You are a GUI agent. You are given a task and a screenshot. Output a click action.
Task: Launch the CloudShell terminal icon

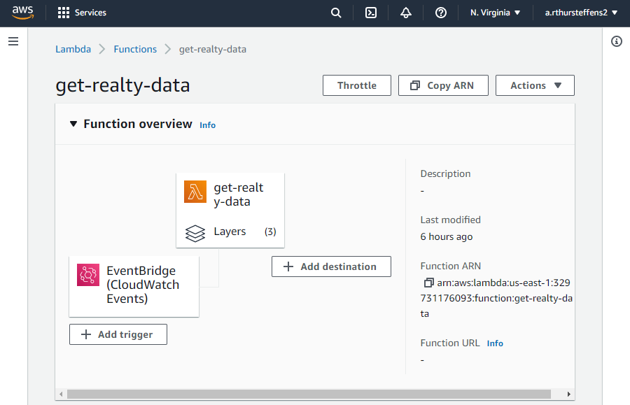point(371,13)
